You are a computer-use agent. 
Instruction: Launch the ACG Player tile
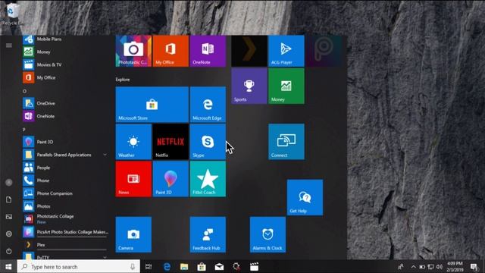(286, 51)
